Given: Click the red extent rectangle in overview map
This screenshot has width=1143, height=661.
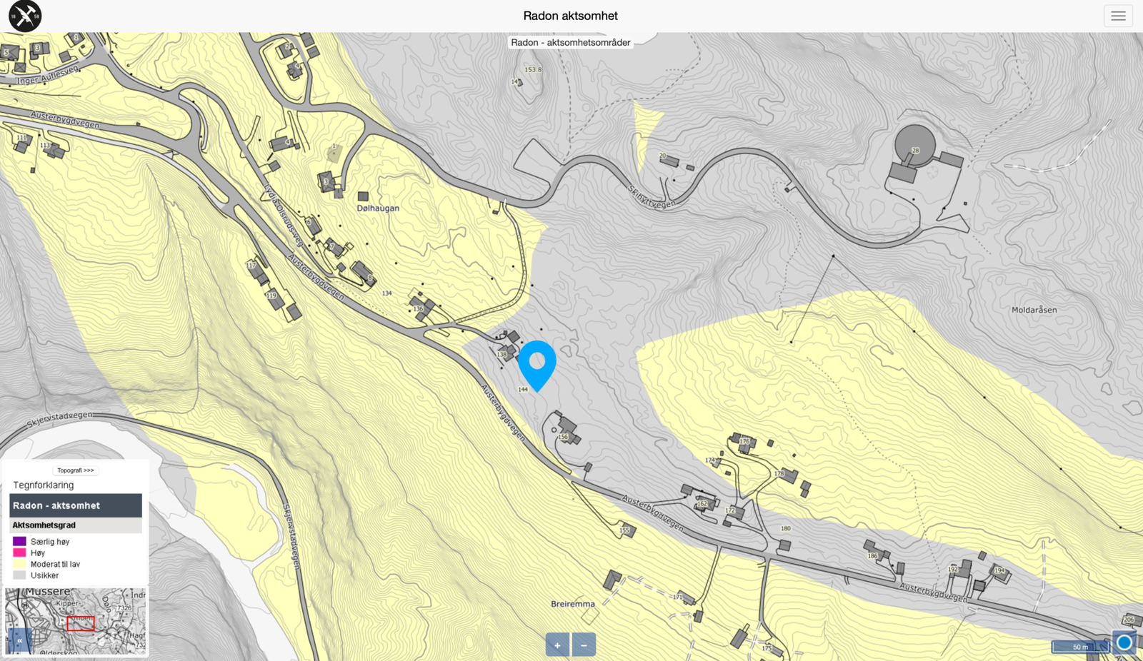Looking at the screenshot, I should pos(81,623).
